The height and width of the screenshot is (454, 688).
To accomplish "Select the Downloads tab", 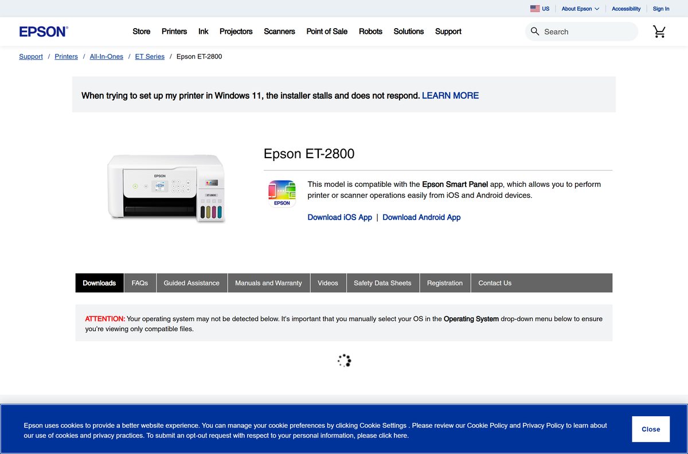I will coord(99,283).
